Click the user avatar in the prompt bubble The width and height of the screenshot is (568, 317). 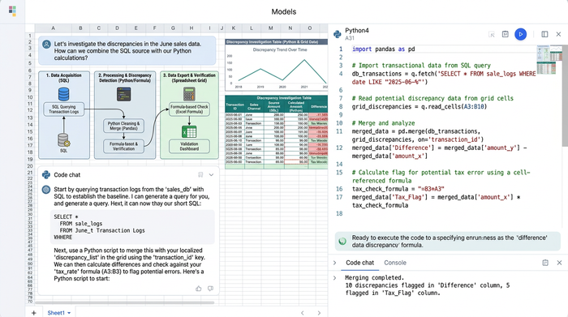(46, 44)
